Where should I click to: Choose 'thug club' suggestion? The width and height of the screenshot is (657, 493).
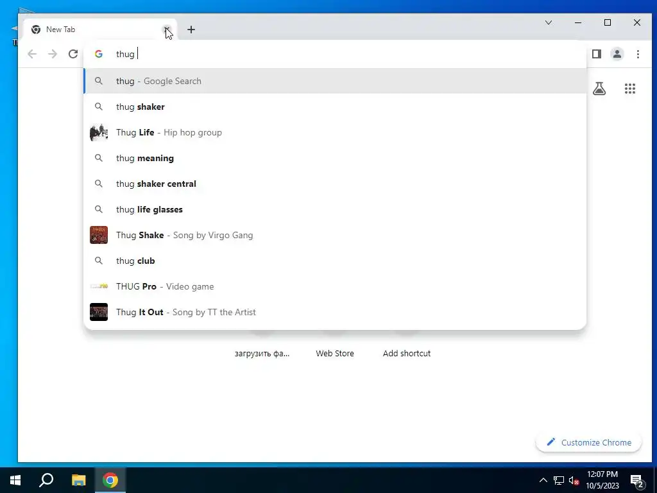[x=335, y=261]
